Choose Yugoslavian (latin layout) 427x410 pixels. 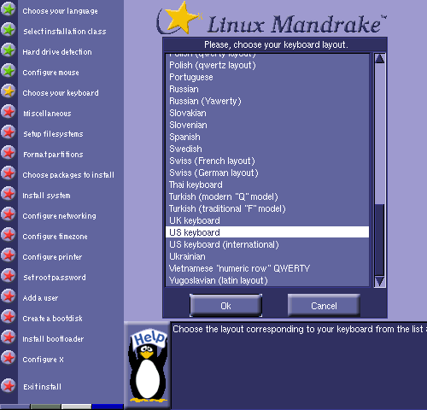[x=267, y=281]
